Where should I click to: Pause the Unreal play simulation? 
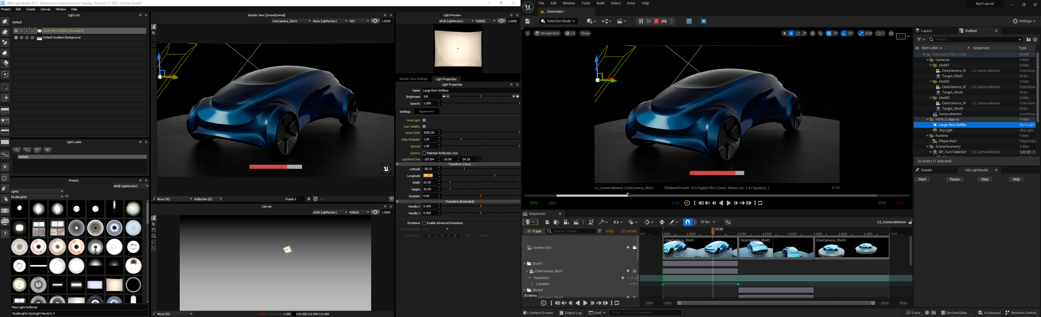pyautogui.click(x=641, y=21)
